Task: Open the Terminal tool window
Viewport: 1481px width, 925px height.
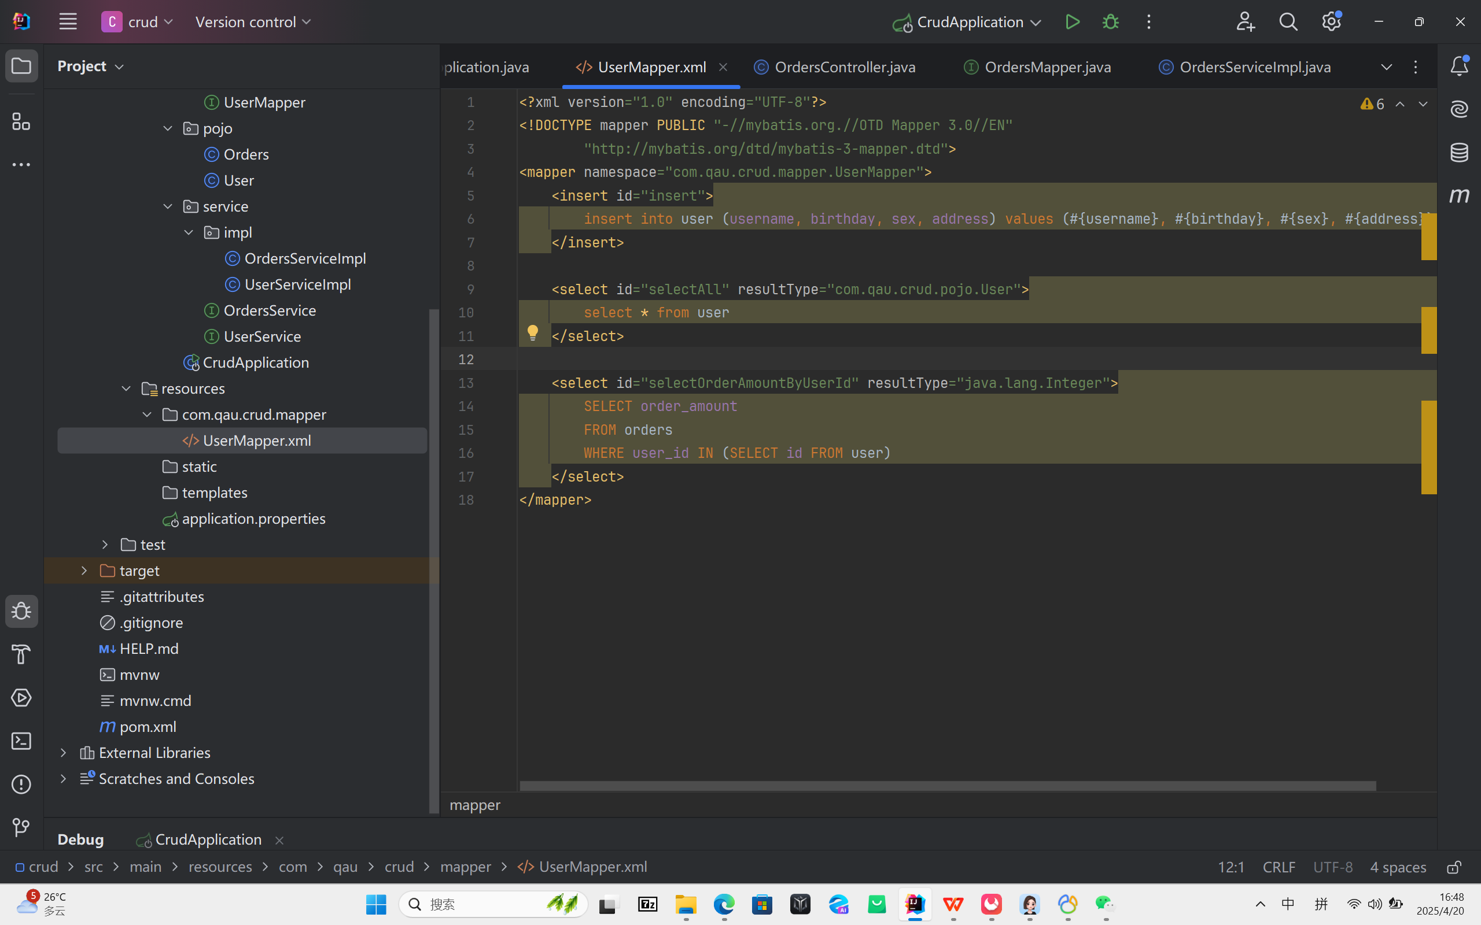Action: (21, 741)
